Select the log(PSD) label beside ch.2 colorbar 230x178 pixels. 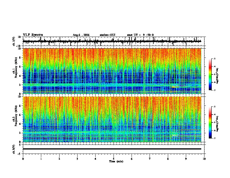(x=217, y=124)
